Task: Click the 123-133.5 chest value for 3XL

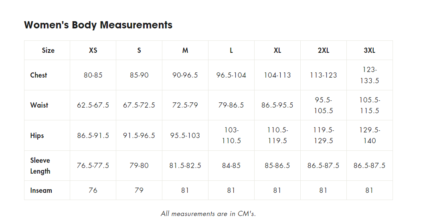Action: (369, 75)
